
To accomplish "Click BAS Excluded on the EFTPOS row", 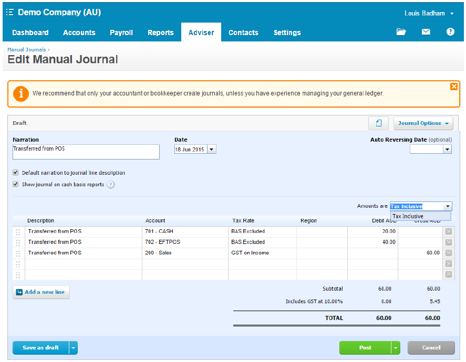I will click(262, 242).
